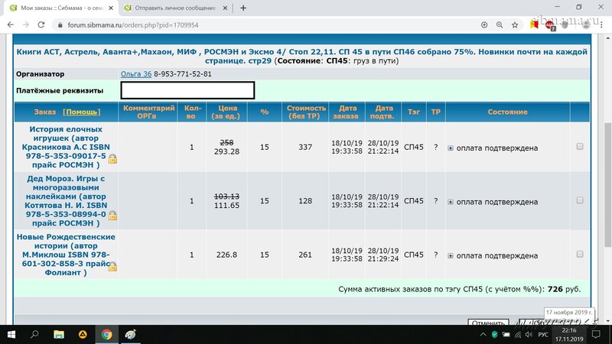612x344 pixels.
Task: Click price cell '226.8'
Action: click(226, 255)
